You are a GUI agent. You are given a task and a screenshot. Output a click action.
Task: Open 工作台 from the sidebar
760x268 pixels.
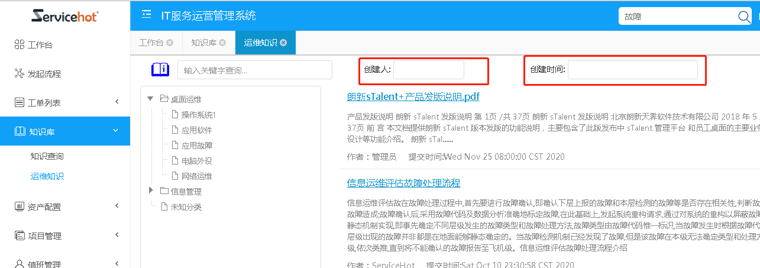tap(44, 45)
